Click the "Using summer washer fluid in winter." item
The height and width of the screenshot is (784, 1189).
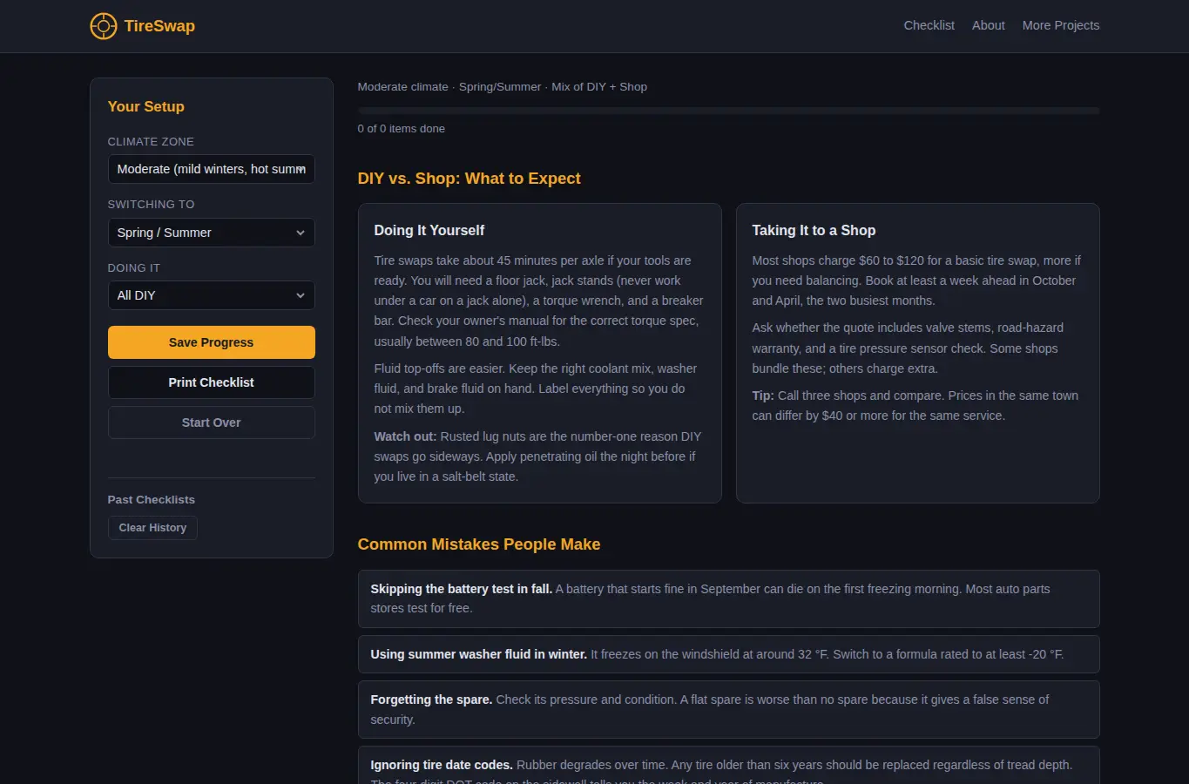(x=728, y=654)
